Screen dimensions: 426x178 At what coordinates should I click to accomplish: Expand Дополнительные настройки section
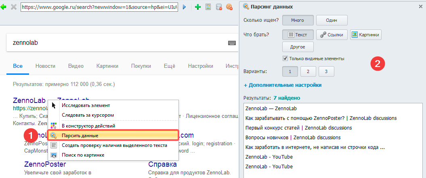click(283, 85)
